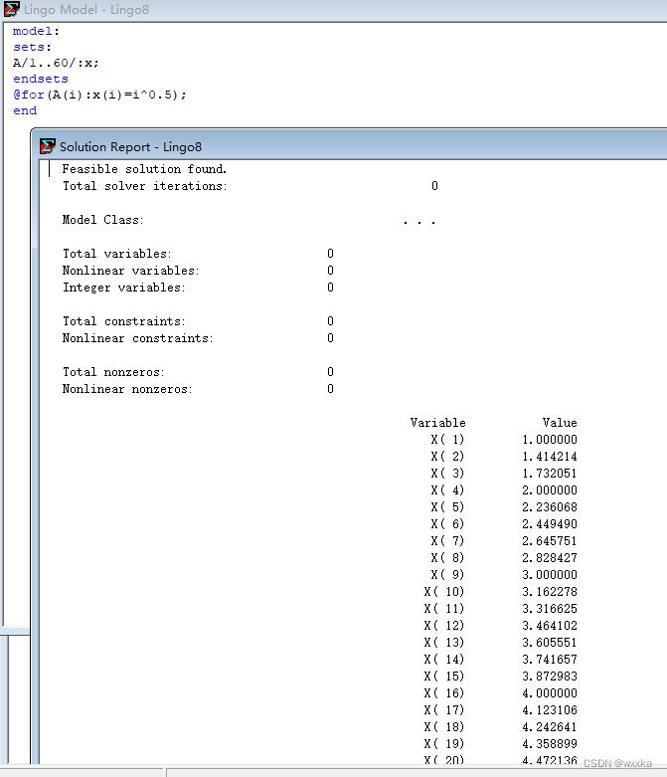Click value 1.414214 for X( 2)
This screenshot has height=777, width=667.
(550, 457)
